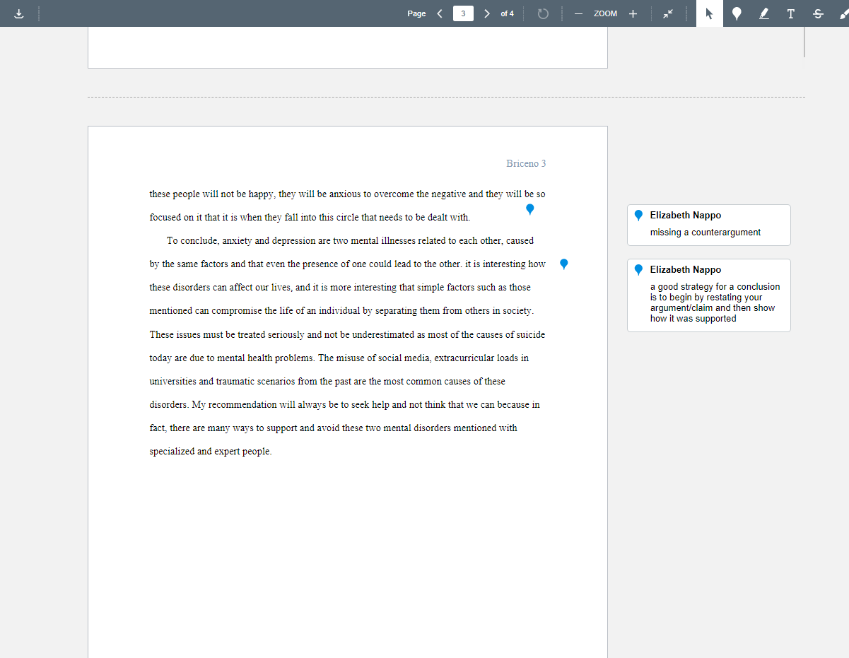Viewport: 849px width, 658px height.
Task: Click the 'of 4' page count text
Action: 507,13
